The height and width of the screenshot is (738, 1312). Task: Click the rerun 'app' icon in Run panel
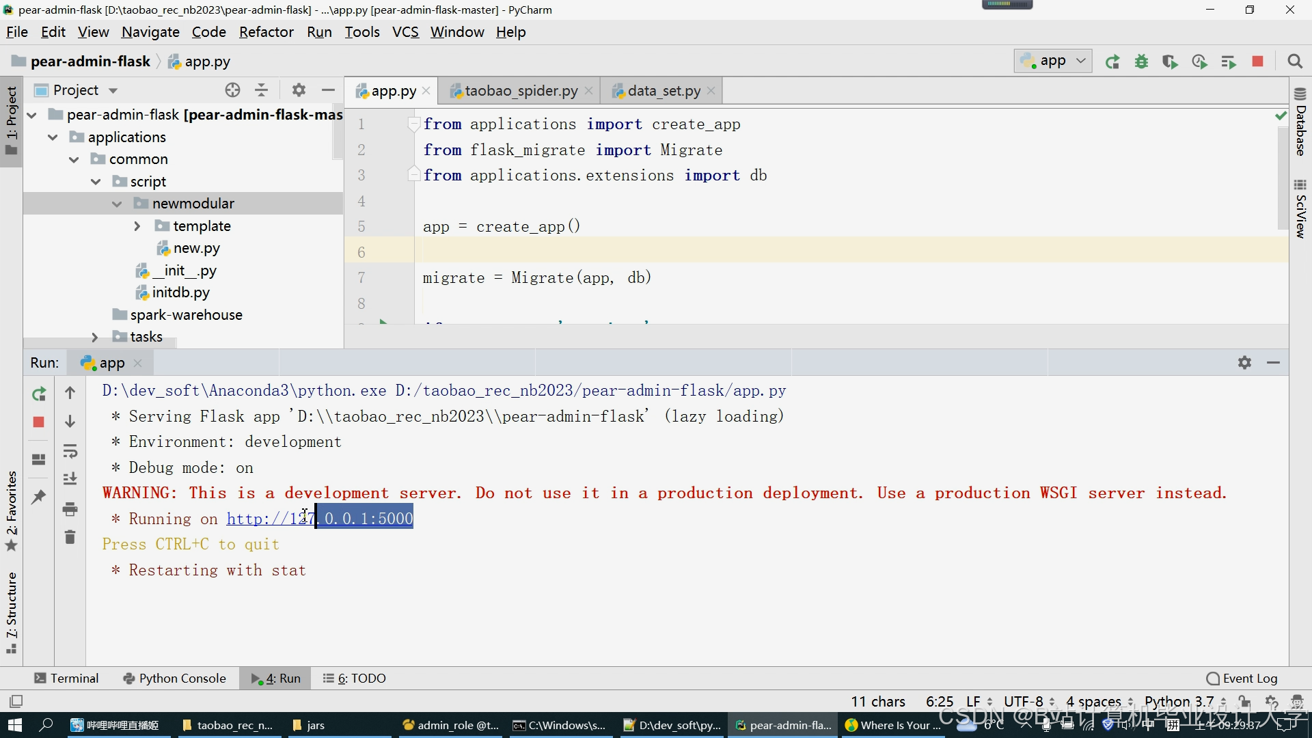39,394
